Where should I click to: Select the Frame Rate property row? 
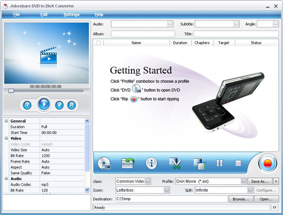click(47, 161)
